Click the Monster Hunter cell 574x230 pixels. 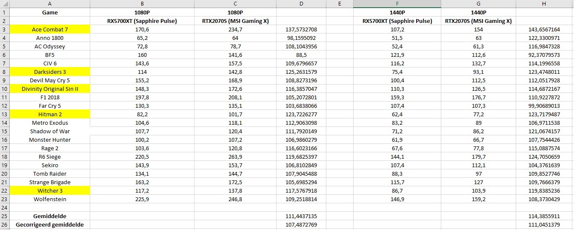tap(50, 140)
